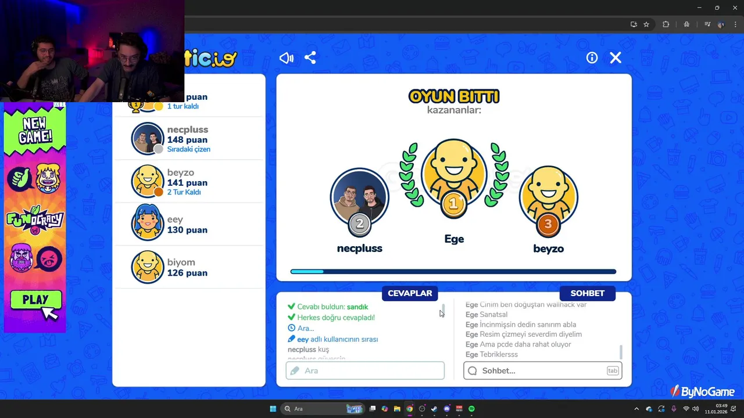
Task: Open Steam from the taskbar
Action: (434, 409)
